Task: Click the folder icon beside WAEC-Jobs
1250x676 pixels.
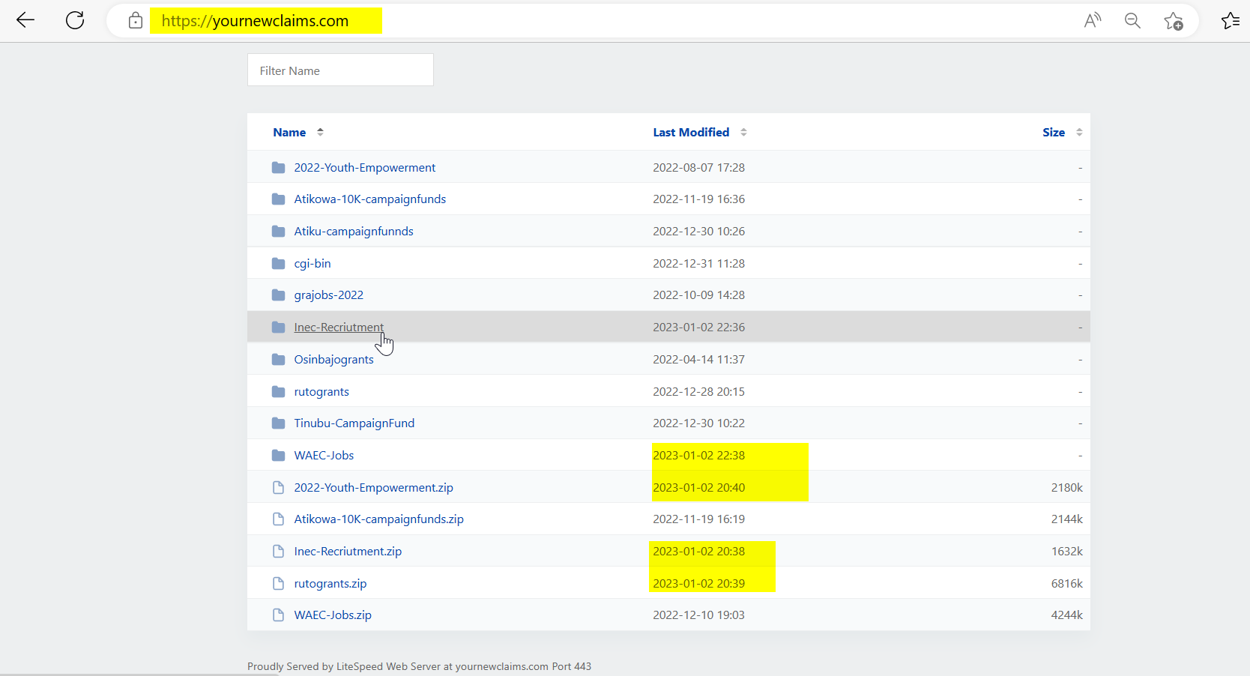Action: (278, 455)
